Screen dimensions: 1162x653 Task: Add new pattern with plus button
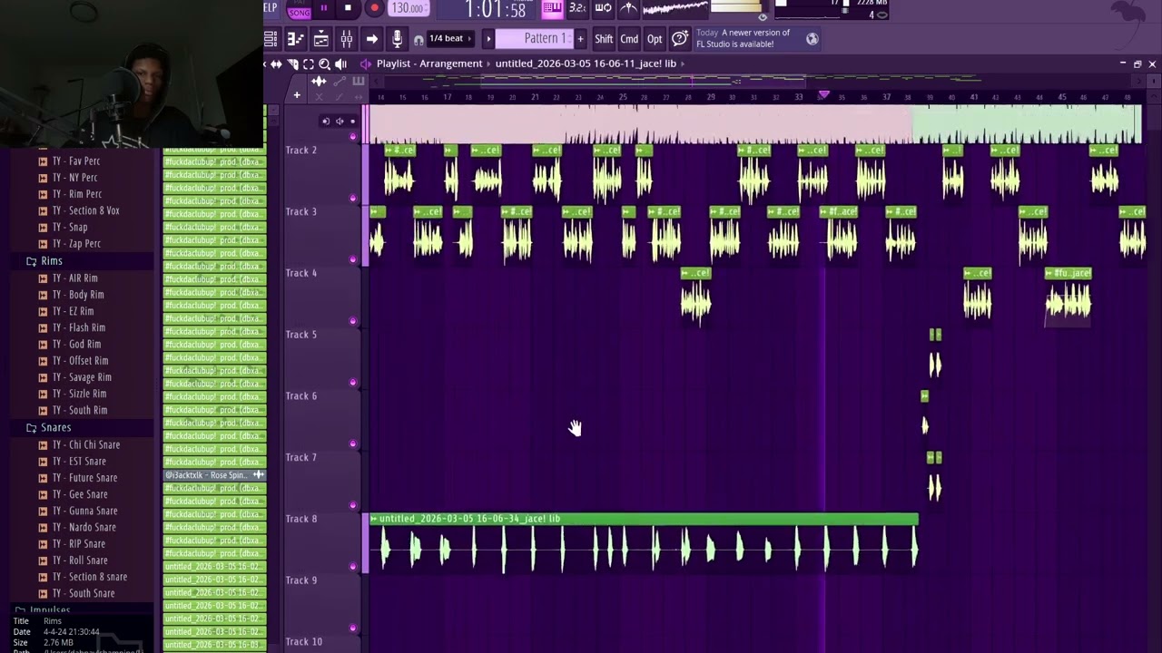click(580, 39)
